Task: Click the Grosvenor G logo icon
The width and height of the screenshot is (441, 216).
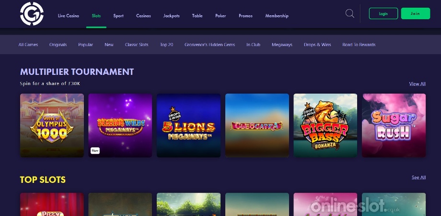Action: pos(32,13)
